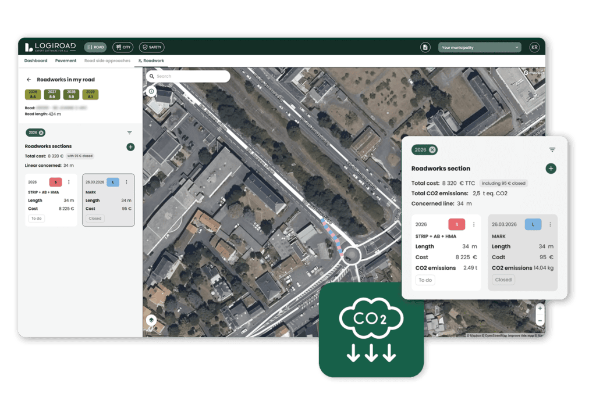
Task: Remove the 2026 chip in popup card
Action: pyautogui.click(x=432, y=150)
